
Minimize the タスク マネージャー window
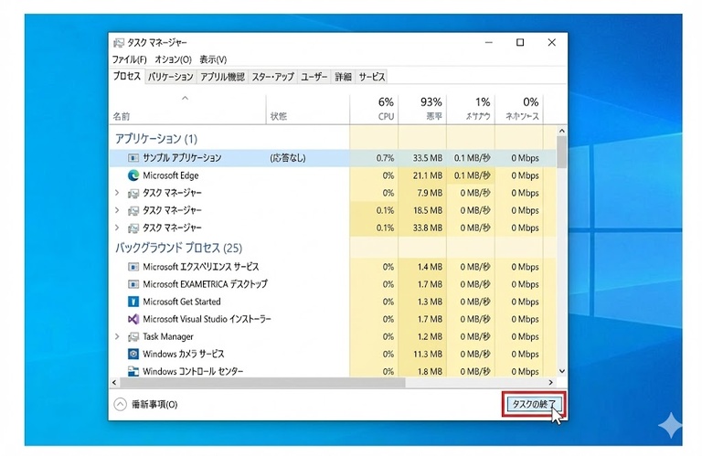click(x=489, y=43)
